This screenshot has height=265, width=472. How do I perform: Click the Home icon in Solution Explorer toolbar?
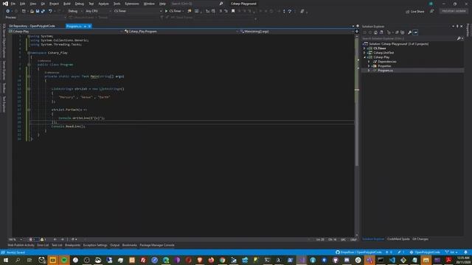[x=375, y=32]
